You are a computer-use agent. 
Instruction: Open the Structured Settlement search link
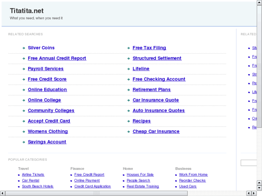click(x=157, y=58)
